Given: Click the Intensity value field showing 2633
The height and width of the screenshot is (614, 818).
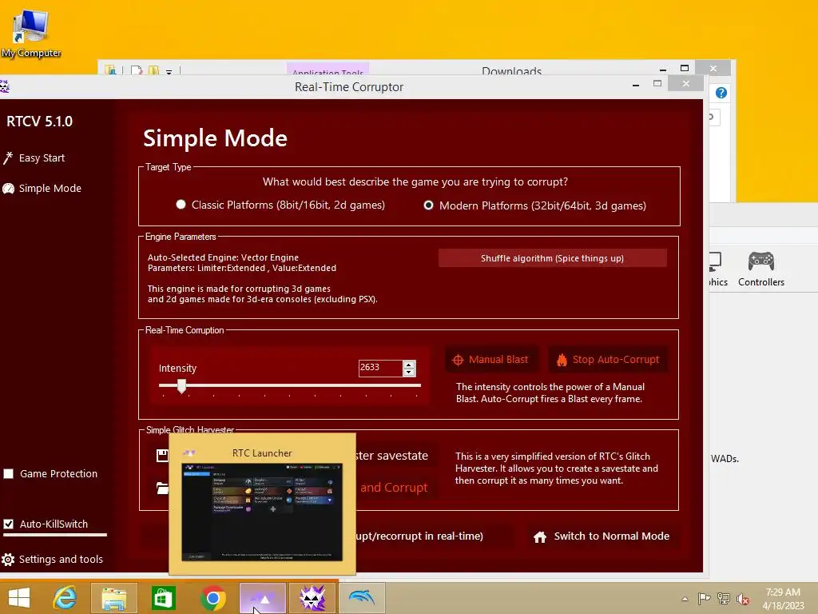Looking at the screenshot, I should coord(380,368).
